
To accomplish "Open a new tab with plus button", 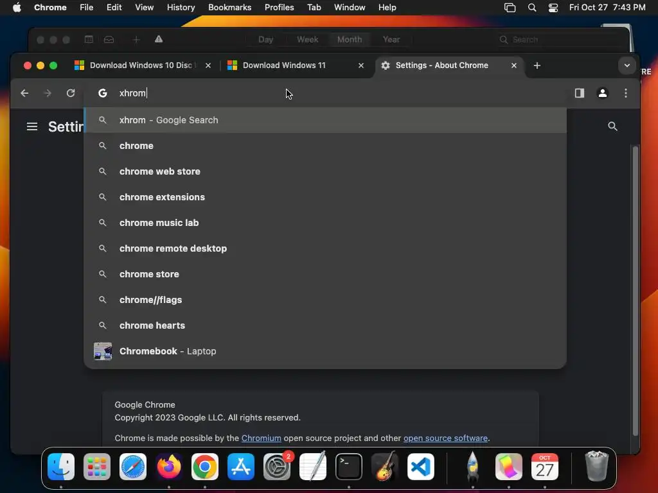I will point(537,65).
